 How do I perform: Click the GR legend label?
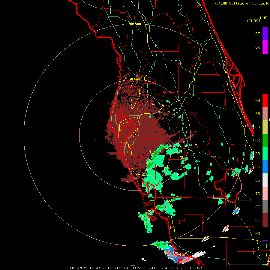(x=257, y=114)
